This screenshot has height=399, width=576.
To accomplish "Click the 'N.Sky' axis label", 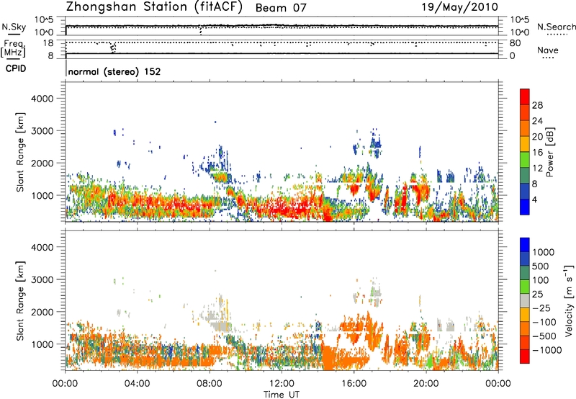I will (x=14, y=27).
